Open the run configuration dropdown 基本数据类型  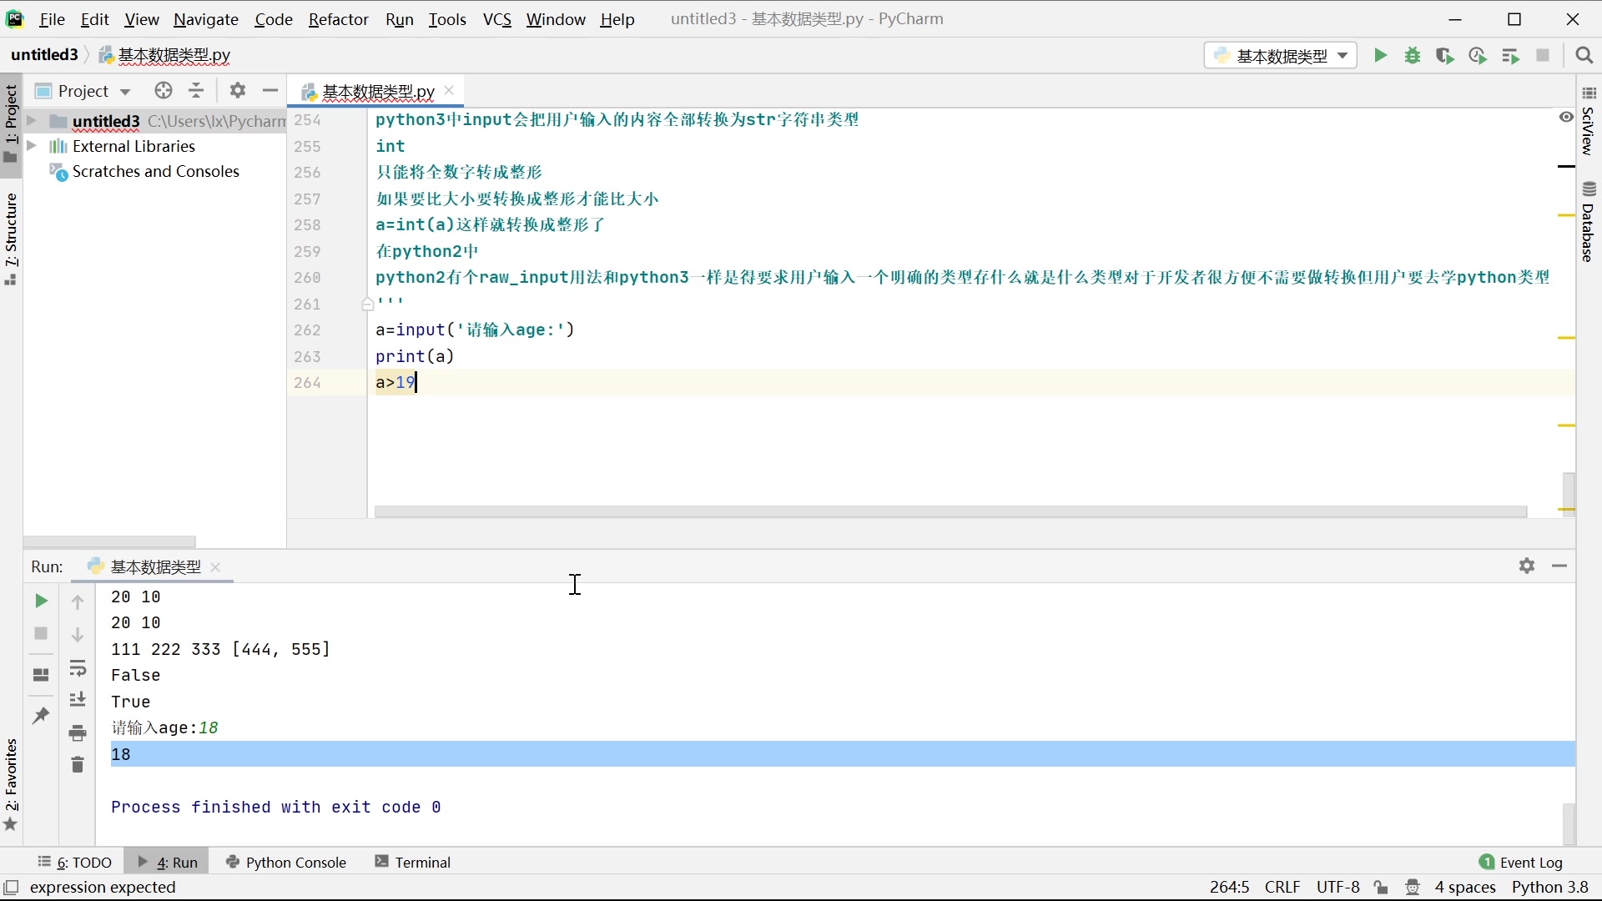click(x=1282, y=56)
